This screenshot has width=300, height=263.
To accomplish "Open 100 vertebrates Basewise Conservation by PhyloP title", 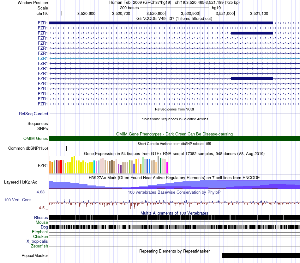I will tap(174, 192).
